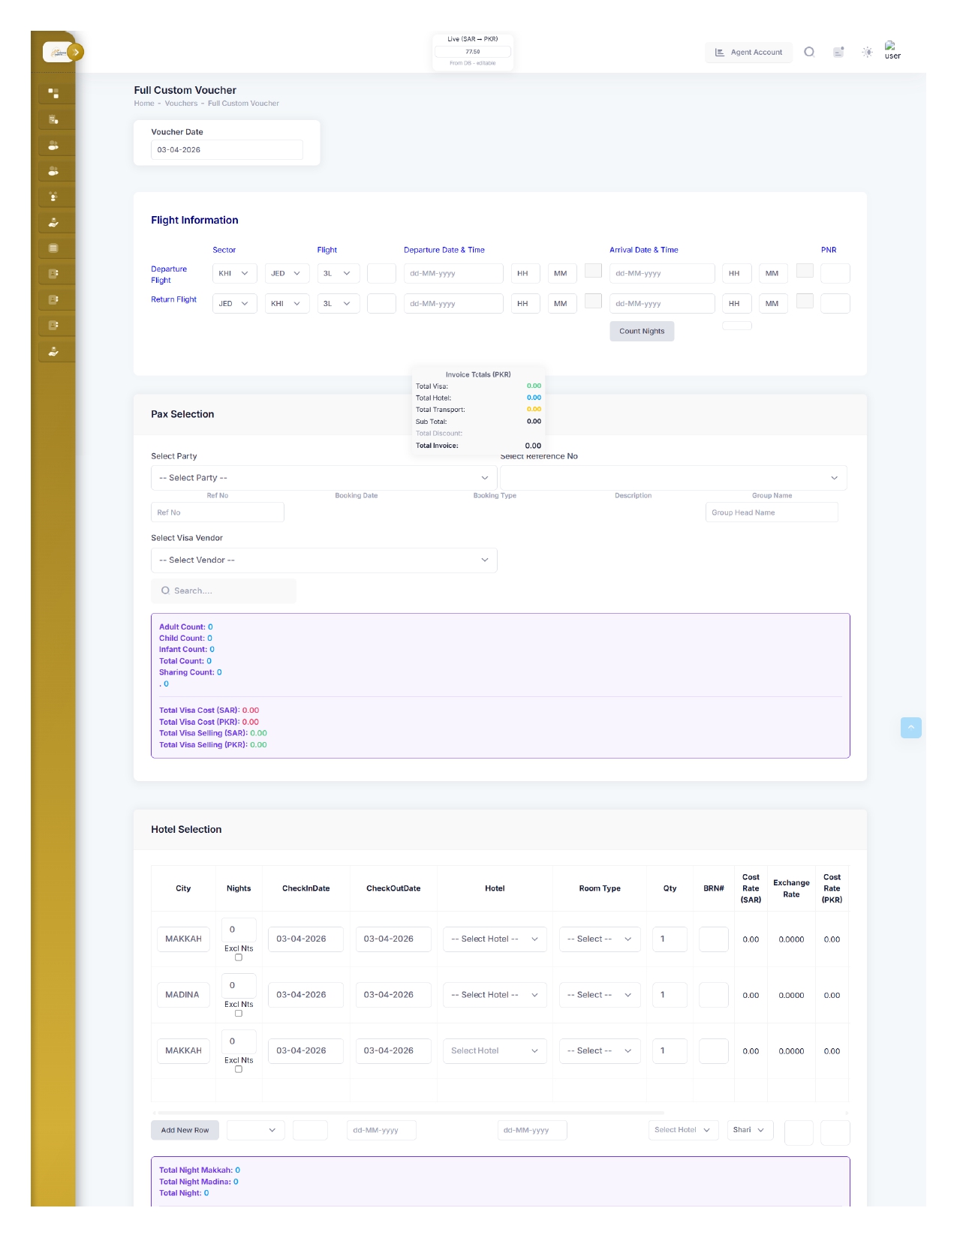957x1238 pixels.
Task: Expand Select Hotel dropdown in MADINA row
Action: click(494, 995)
